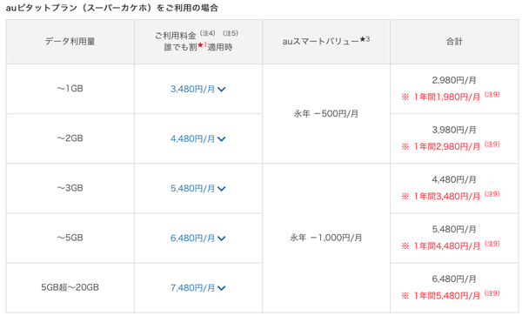Screen dimensions: 522x316
Task: Click the ★3 footnote beside auスマートバリュー
Action: [365, 39]
